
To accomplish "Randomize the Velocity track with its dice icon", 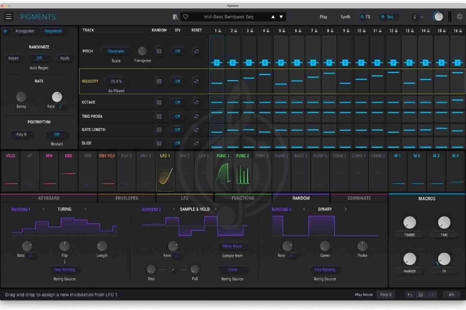I will click(159, 81).
